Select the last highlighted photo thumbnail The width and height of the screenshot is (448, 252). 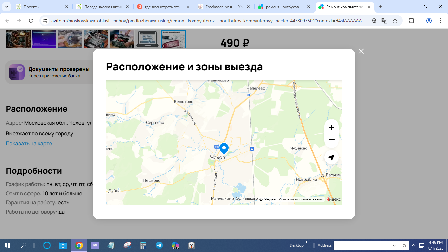[173, 39]
